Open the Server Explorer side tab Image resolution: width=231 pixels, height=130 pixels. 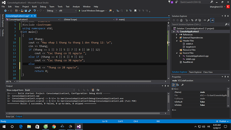(x=3, y=20)
